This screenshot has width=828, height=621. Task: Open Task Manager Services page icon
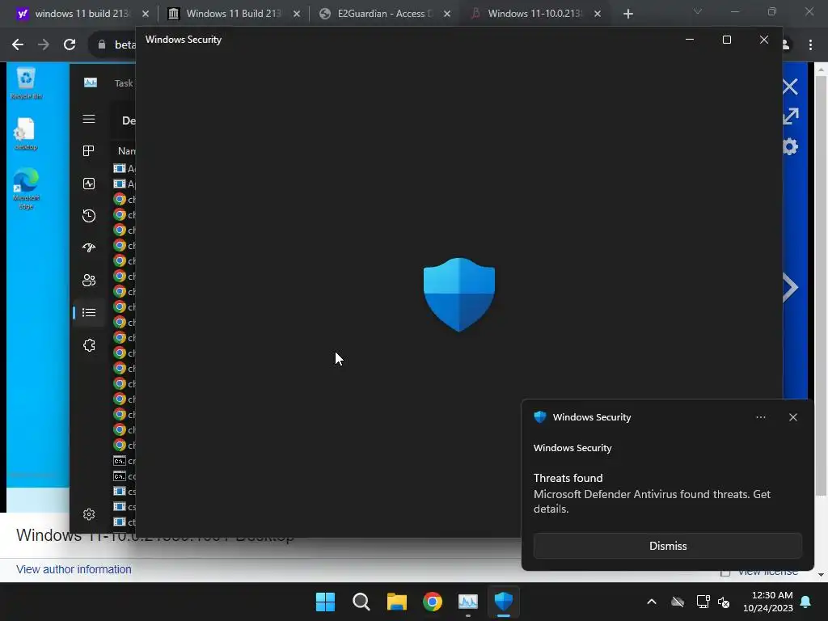pyautogui.click(x=89, y=345)
